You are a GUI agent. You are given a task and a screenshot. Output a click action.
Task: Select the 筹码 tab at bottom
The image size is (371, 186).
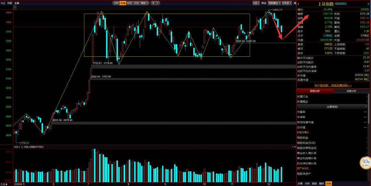tap(321, 184)
